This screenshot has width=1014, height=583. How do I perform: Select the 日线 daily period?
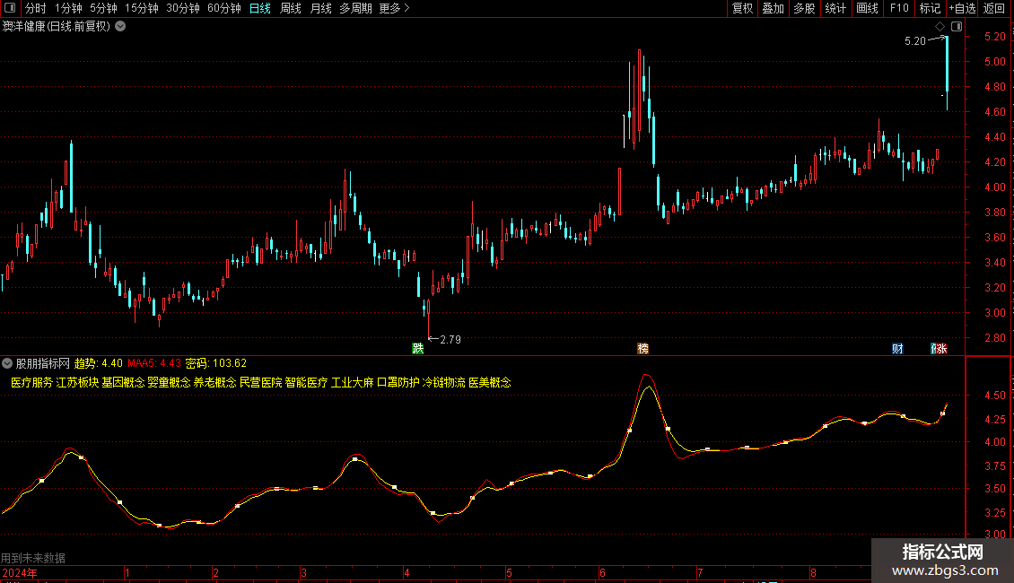260,8
